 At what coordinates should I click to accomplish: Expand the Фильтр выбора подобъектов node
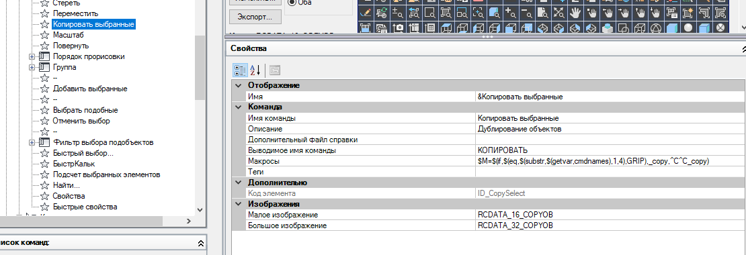coord(32,142)
